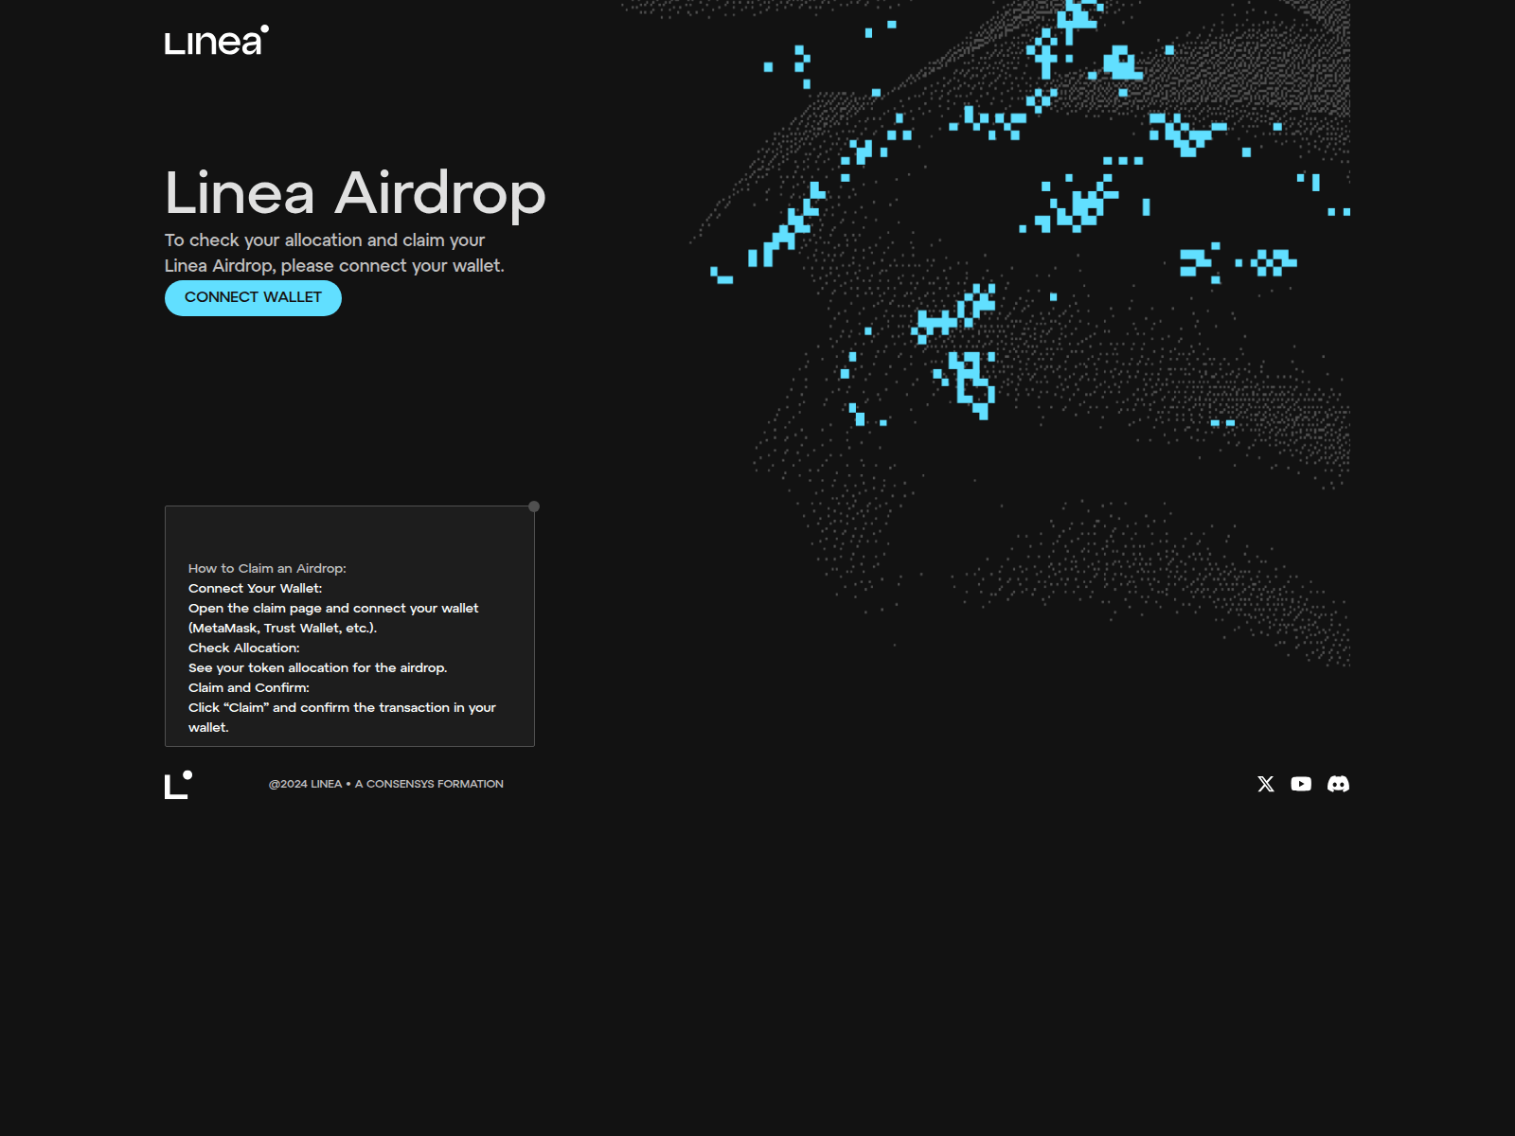The height and width of the screenshot is (1136, 1515).
Task: Click the token allocation description line
Action: 318,667
